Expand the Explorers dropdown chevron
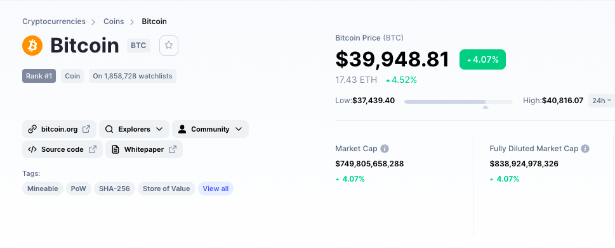The image size is (615, 248). (159, 129)
